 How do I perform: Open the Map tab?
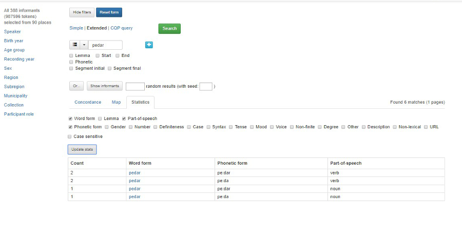pyautogui.click(x=116, y=102)
